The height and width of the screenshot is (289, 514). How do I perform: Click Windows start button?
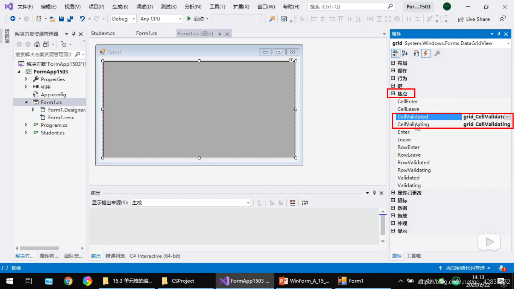(x=9, y=281)
